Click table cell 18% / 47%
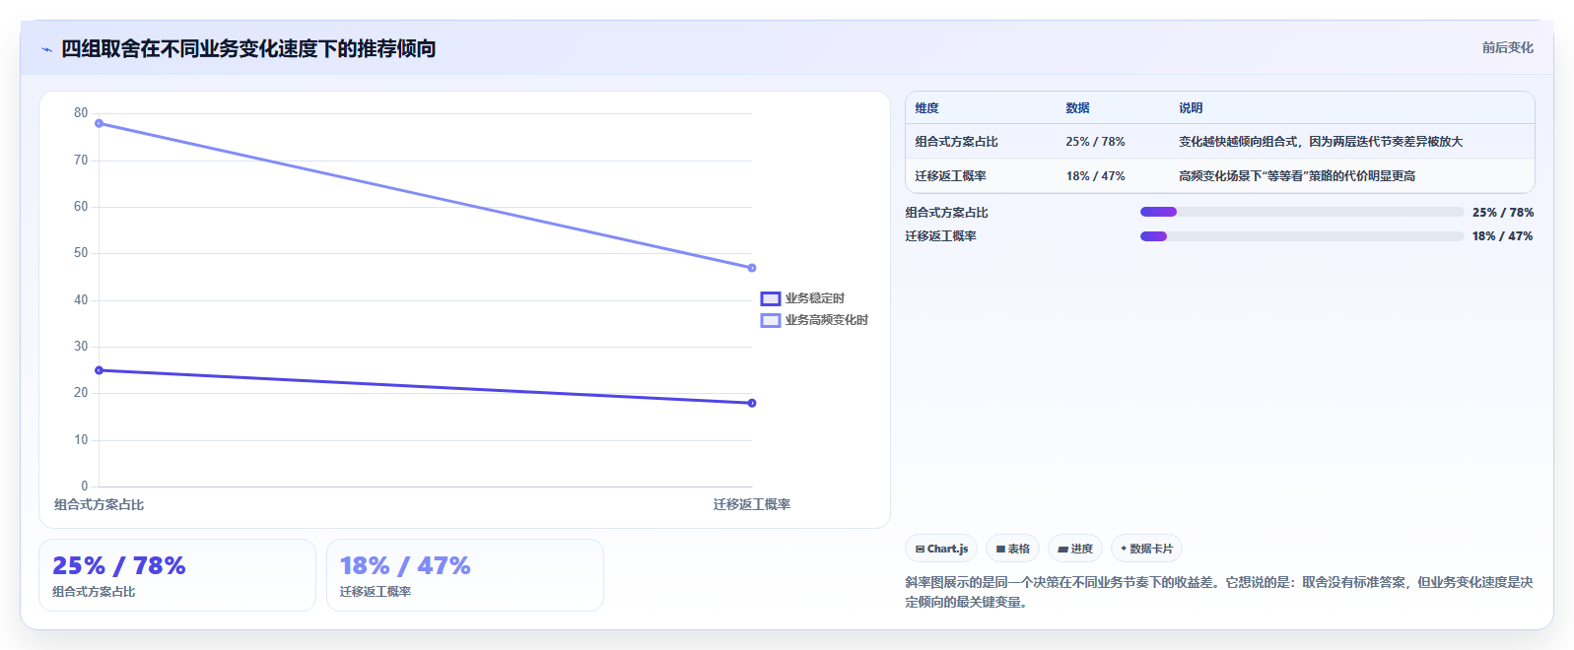The width and height of the screenshot is (1574, 650). [x=1095, y=176]
